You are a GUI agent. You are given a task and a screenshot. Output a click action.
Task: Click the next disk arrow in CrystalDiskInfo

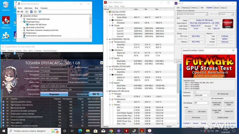point(102,63)
